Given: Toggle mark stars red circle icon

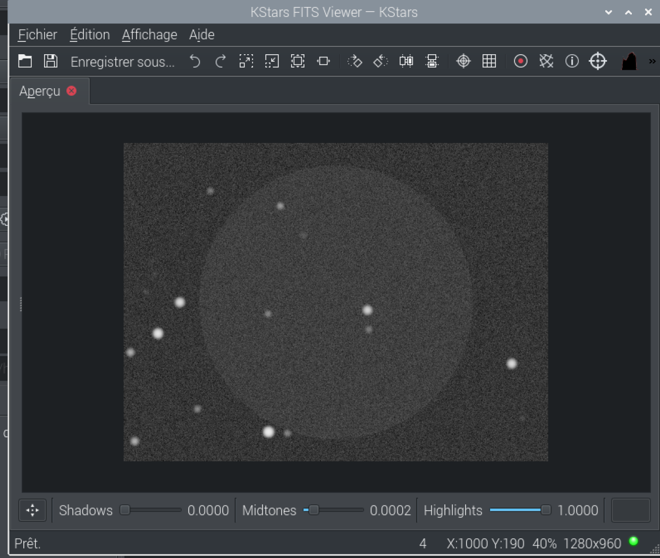Looking at the screenshot, I should 521,61.
